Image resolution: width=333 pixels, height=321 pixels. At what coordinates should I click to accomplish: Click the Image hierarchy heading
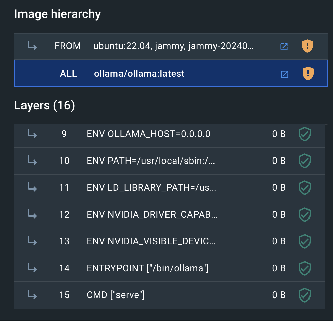[57, 14]
